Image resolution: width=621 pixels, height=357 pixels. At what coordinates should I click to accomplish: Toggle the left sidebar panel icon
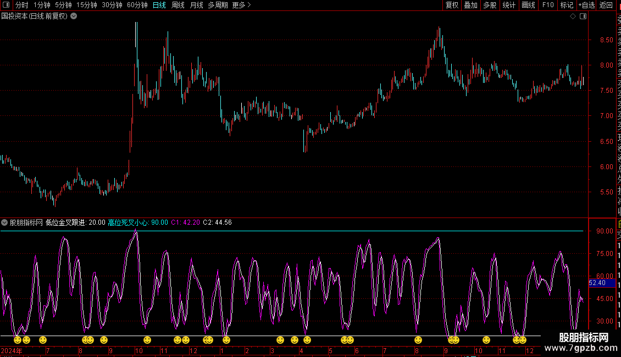6,5
